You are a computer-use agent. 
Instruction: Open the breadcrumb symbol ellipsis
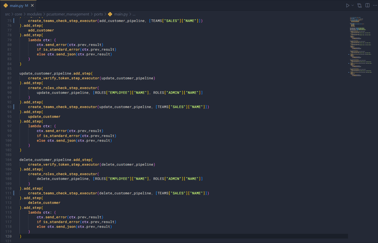point(134,14)
